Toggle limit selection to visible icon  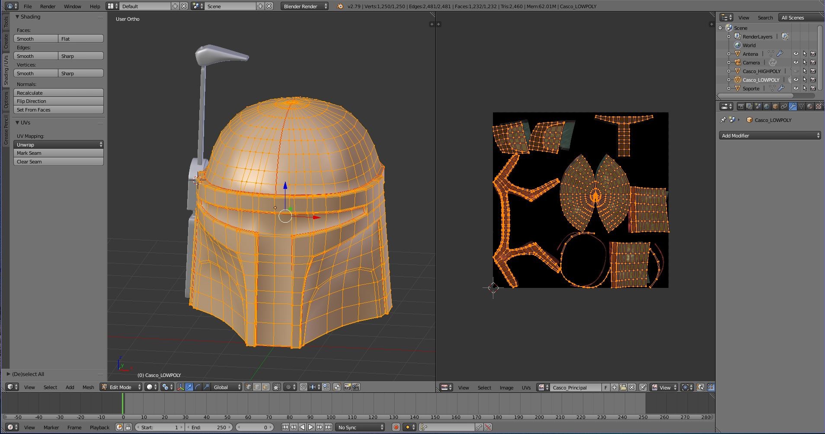pos(277,387)
